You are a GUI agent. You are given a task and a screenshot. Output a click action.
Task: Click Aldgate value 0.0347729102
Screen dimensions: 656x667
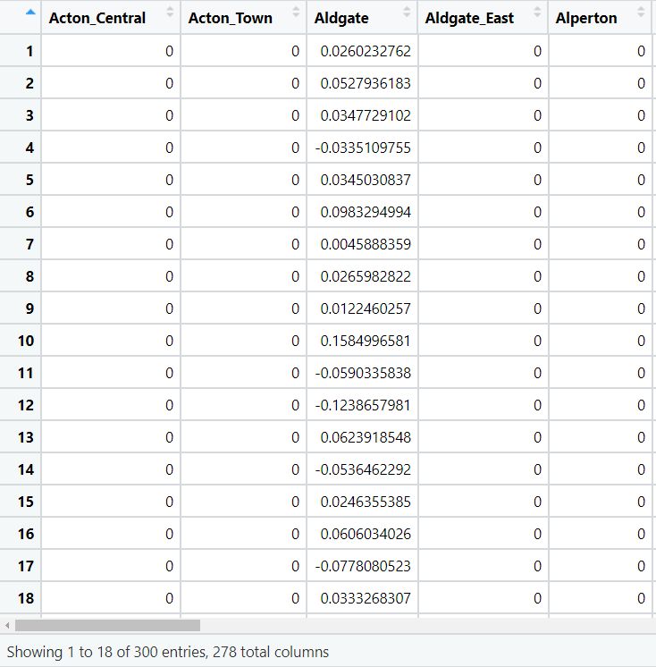point(366,115)
